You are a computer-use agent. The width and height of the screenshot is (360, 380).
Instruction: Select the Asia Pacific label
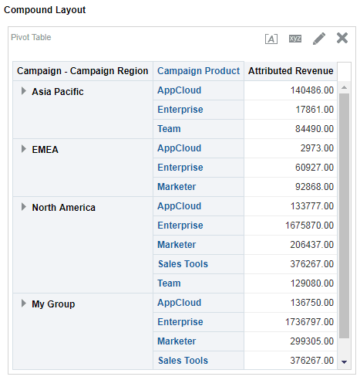click(58, 92)
